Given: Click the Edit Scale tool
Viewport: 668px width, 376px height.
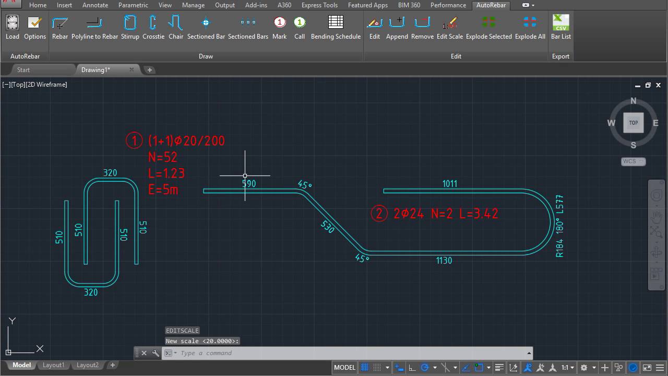Looking at the screenshot, I should click(449, 28).
